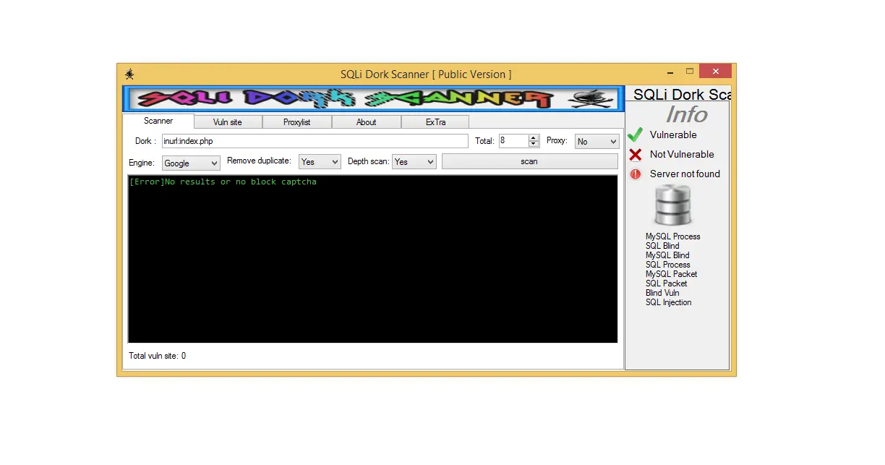
Task: Open the Depth scan dropdown
Action: click(x=413, y=161)
